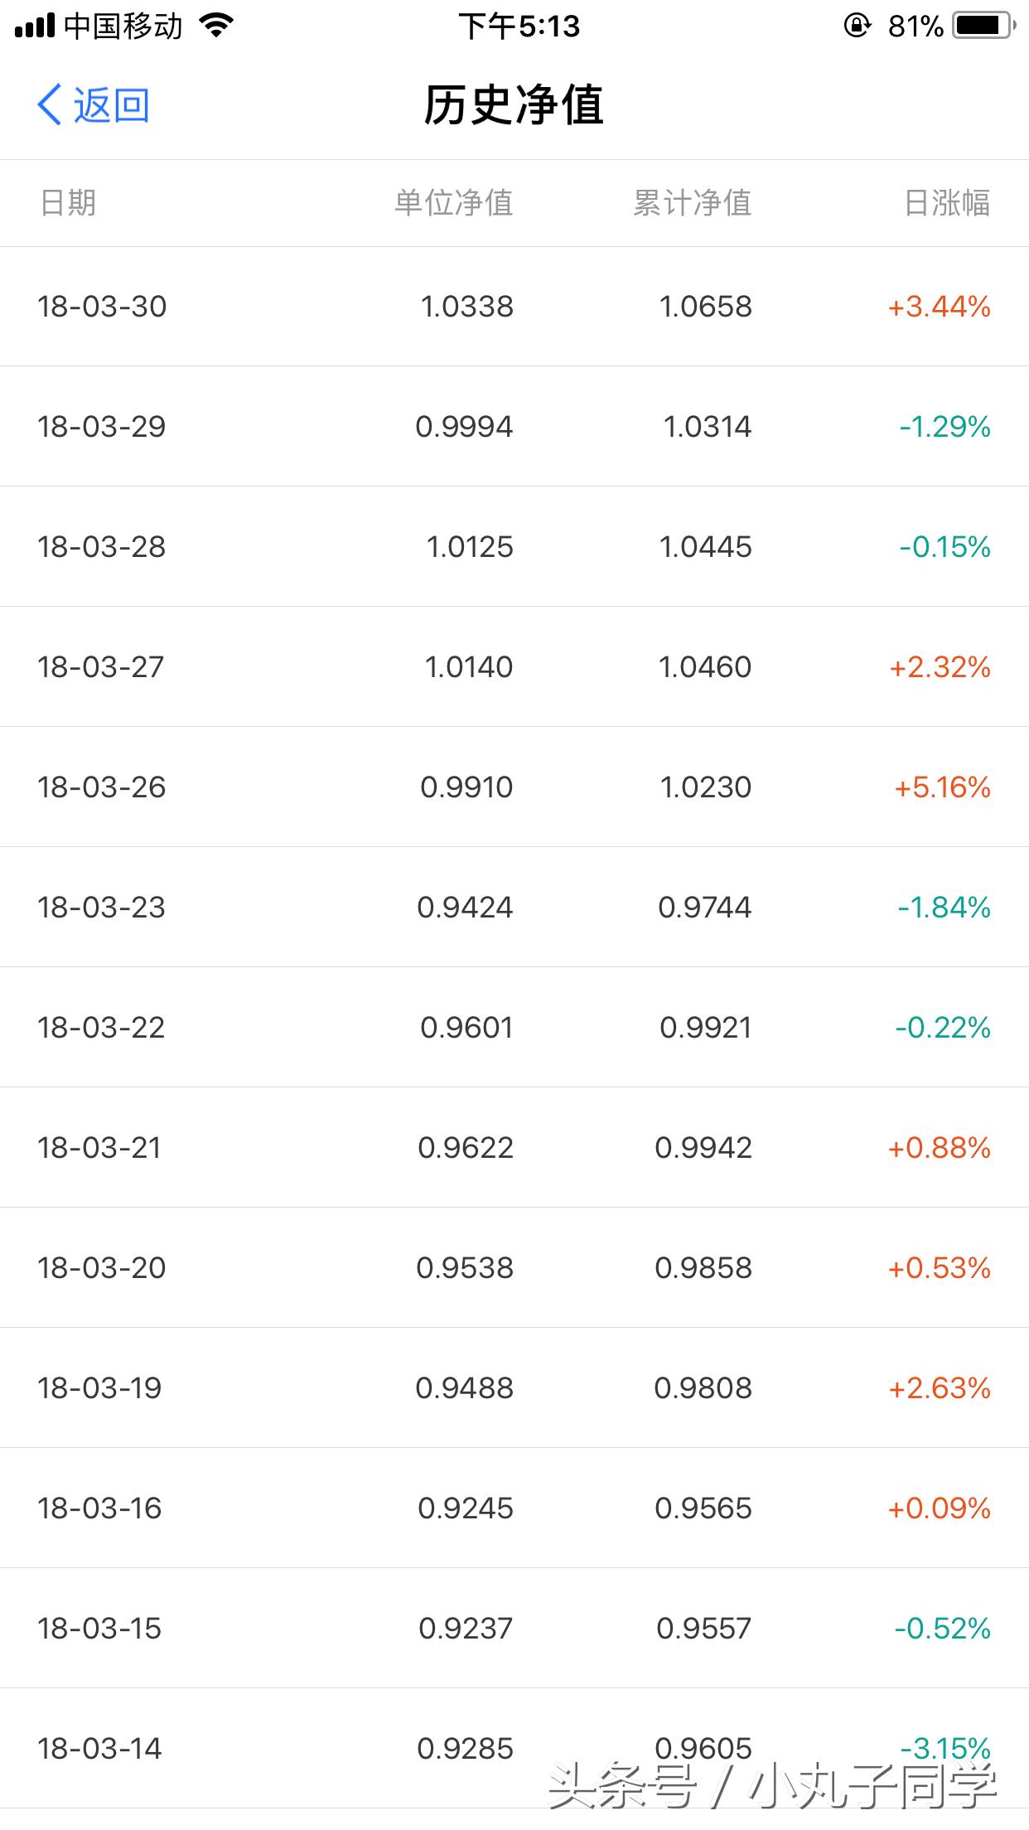The image size is (1029, 1830).
Task: Tap the Wi-Fi status icon
Action: coord(217,27)
